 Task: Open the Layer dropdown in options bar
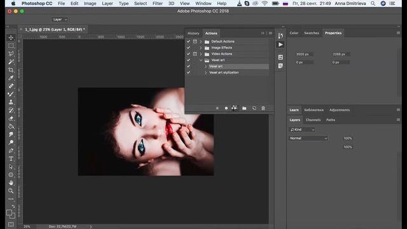click(60, 20)
